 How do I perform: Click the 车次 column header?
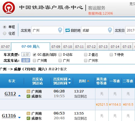point(12,81)
